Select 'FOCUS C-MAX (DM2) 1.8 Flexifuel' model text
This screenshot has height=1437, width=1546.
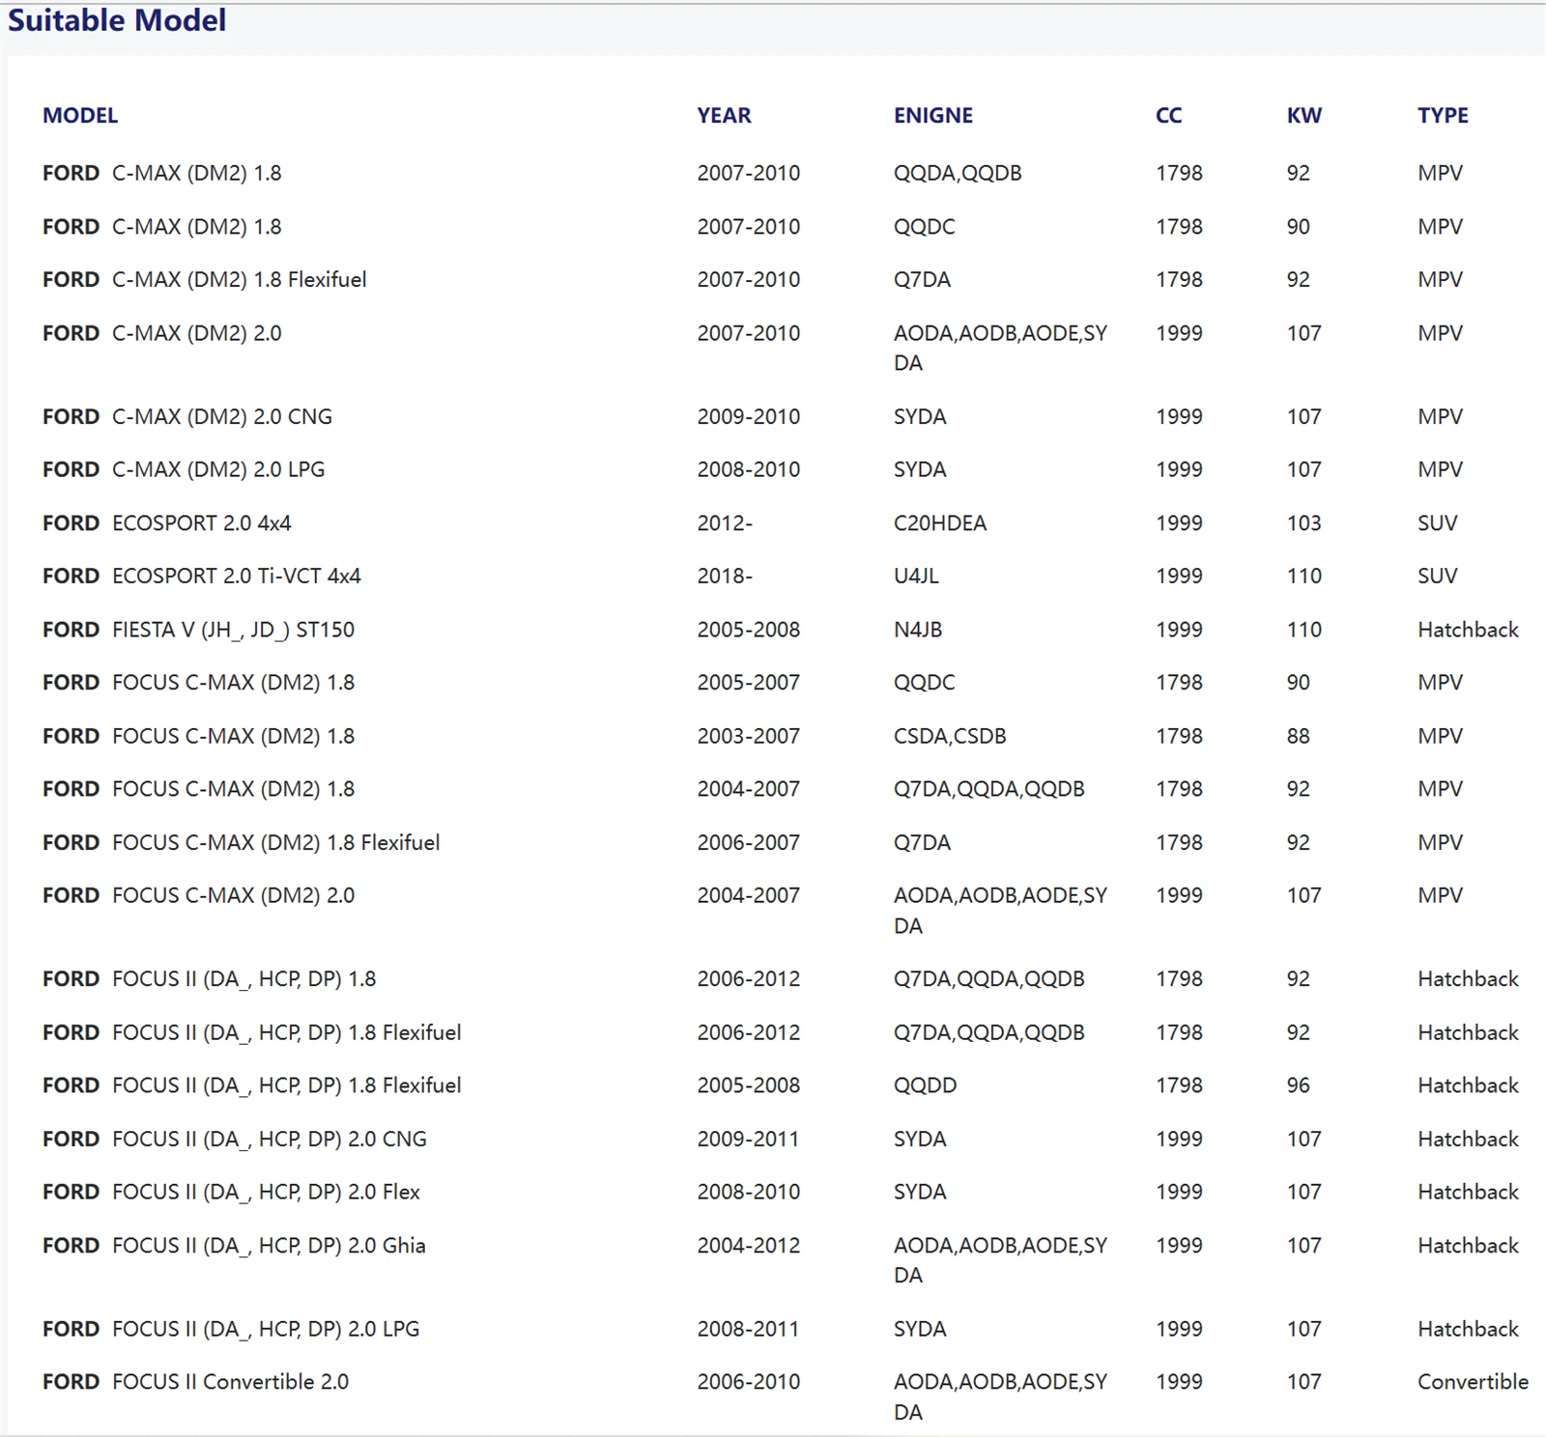coord(276,843)
